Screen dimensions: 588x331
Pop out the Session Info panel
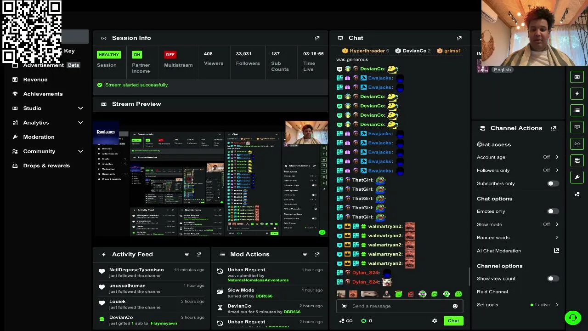(317, 38)
